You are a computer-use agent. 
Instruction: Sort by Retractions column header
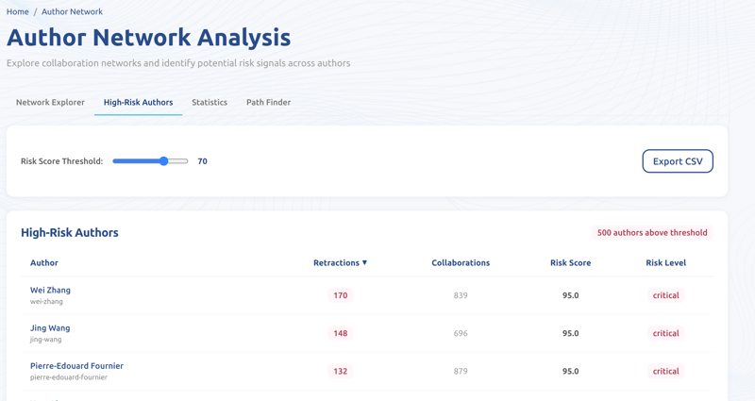tap(336, 262)
